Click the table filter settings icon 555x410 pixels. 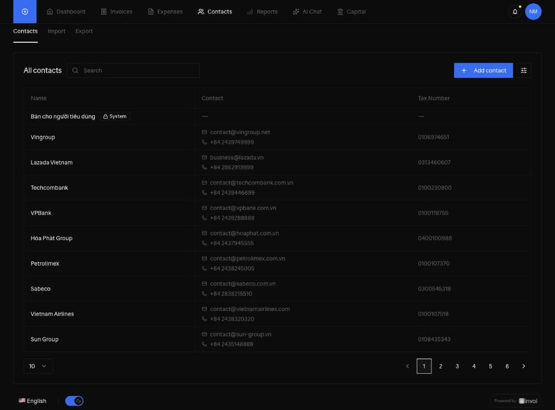point(524,70)
